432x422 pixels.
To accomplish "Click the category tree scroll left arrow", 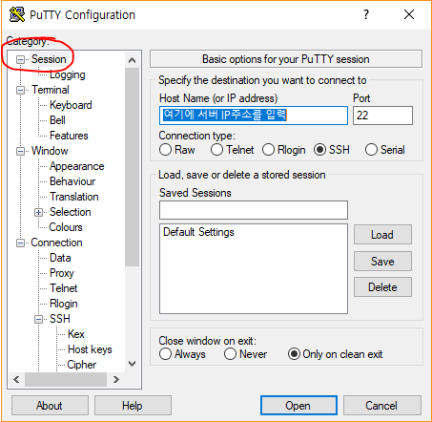I will pyautogui.click(x=16, y=379).
